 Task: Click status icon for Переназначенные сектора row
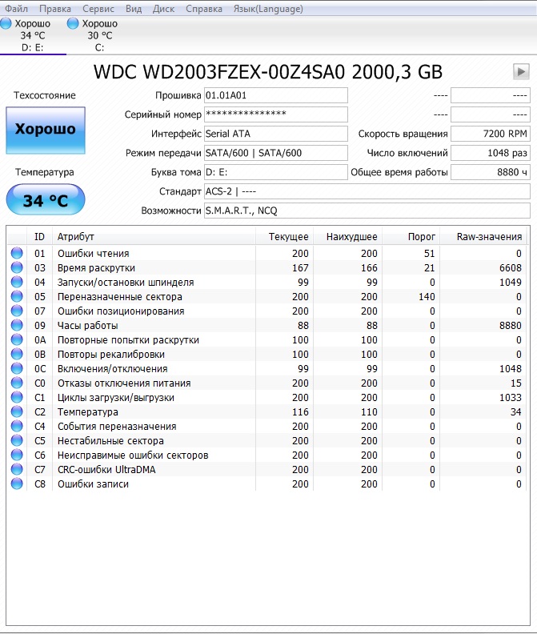(x=17, y=296)
